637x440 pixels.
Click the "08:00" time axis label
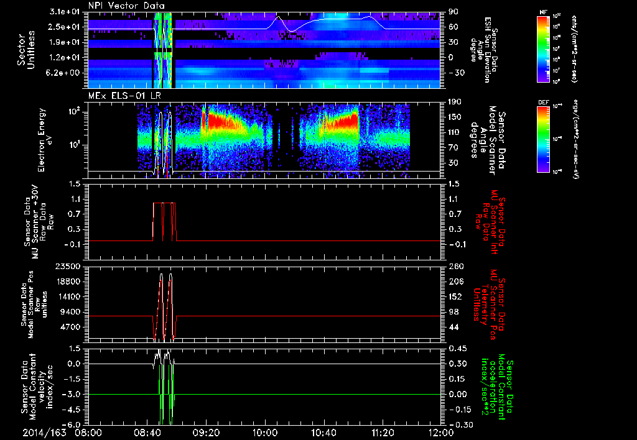pyautogui.click(x=88, y=433)
